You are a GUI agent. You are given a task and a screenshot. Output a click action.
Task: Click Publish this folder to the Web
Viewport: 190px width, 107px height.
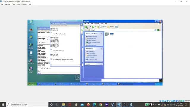[x=94, y=43]
